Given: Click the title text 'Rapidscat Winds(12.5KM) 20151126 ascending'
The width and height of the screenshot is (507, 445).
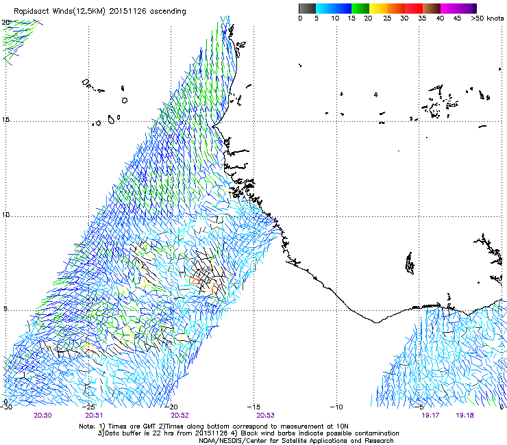Looking at the screenshot, I should [x=100, y=12].
